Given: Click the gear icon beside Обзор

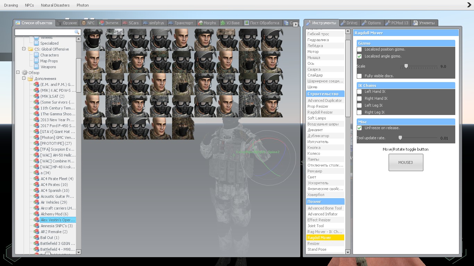Looking at the screenshot, I should 25,73.
